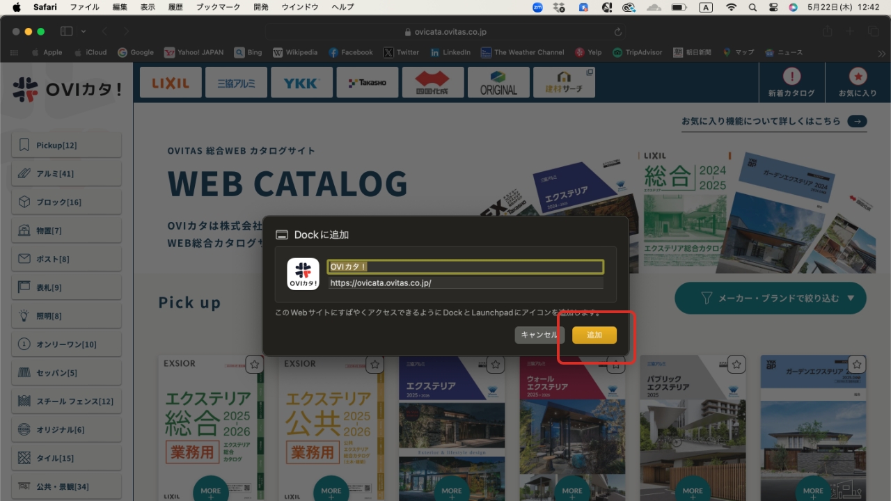Click the tab overview icon
Viewport: 891px width, 501px height.
[x=873, y=31]
